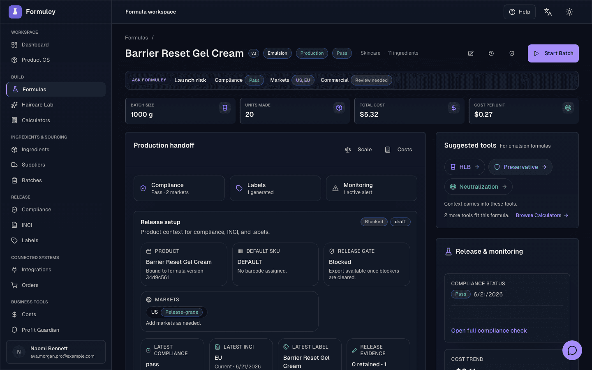Select the Product Barrier Reset Gel Cream card
Viewport: 592px width, 370px height.
(184, 264)
